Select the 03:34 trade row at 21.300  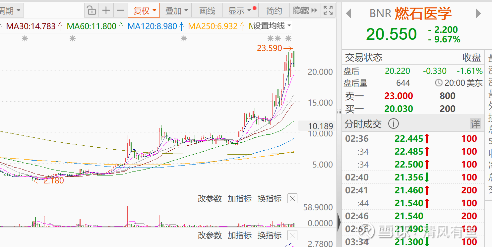(413, 242)
